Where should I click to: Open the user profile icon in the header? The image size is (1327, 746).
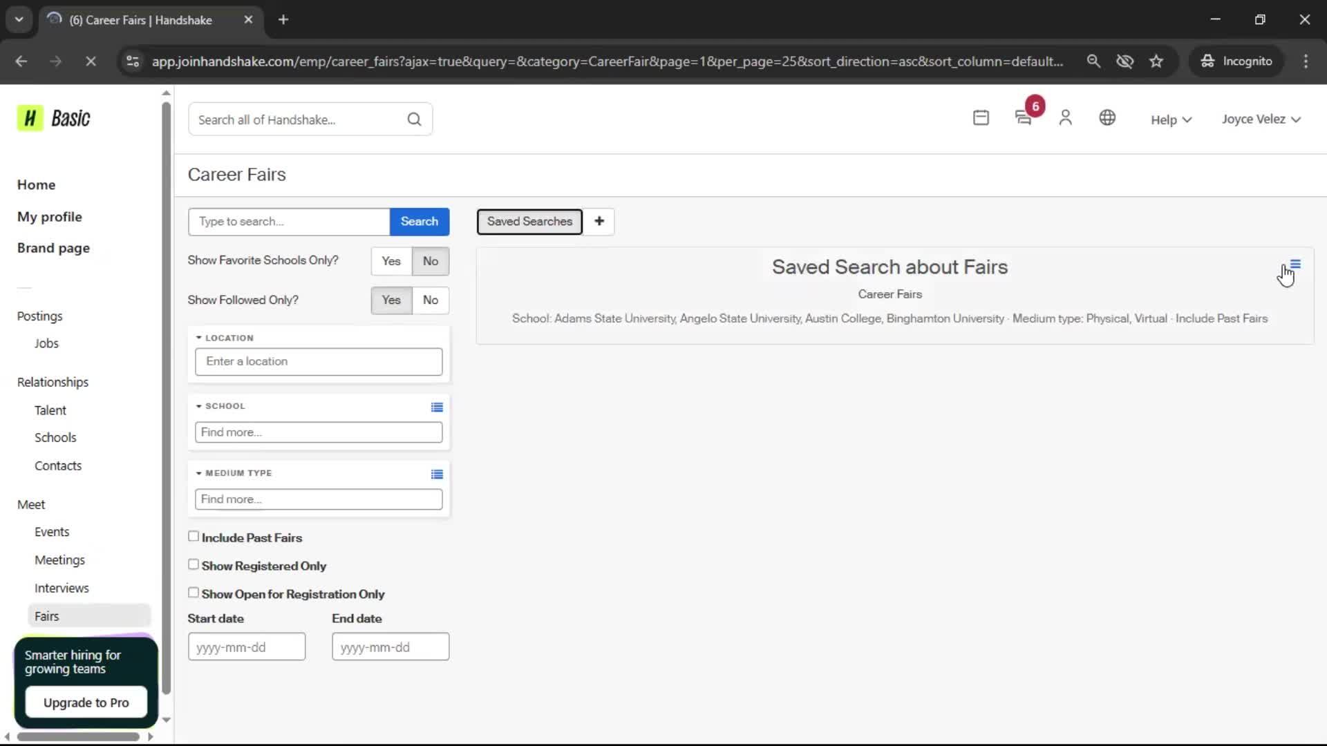click(1065, 118)
